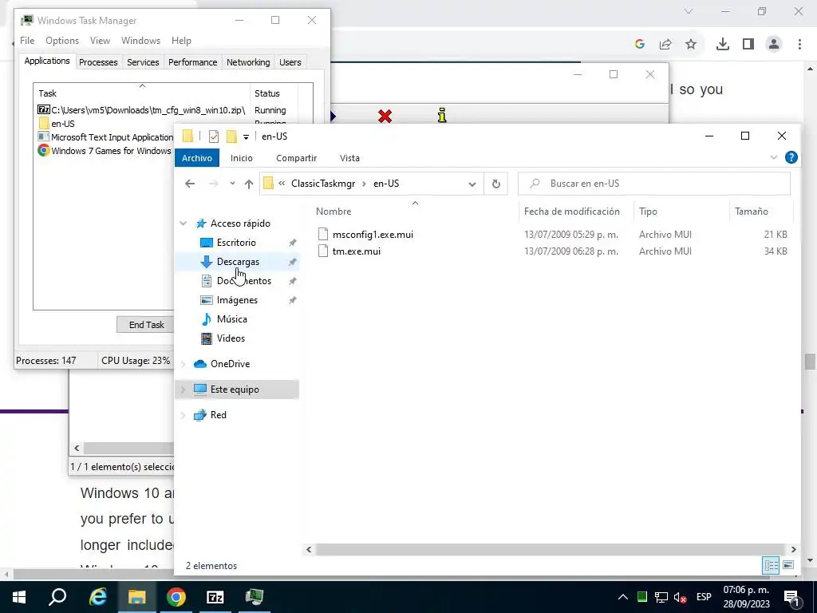This screenshot has width=817, height=613.
Task: Switch to Performance tab in Task Manager
Action: [192, 62]
